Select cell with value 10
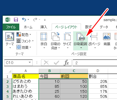117x100 pixels. coord(49,81)
